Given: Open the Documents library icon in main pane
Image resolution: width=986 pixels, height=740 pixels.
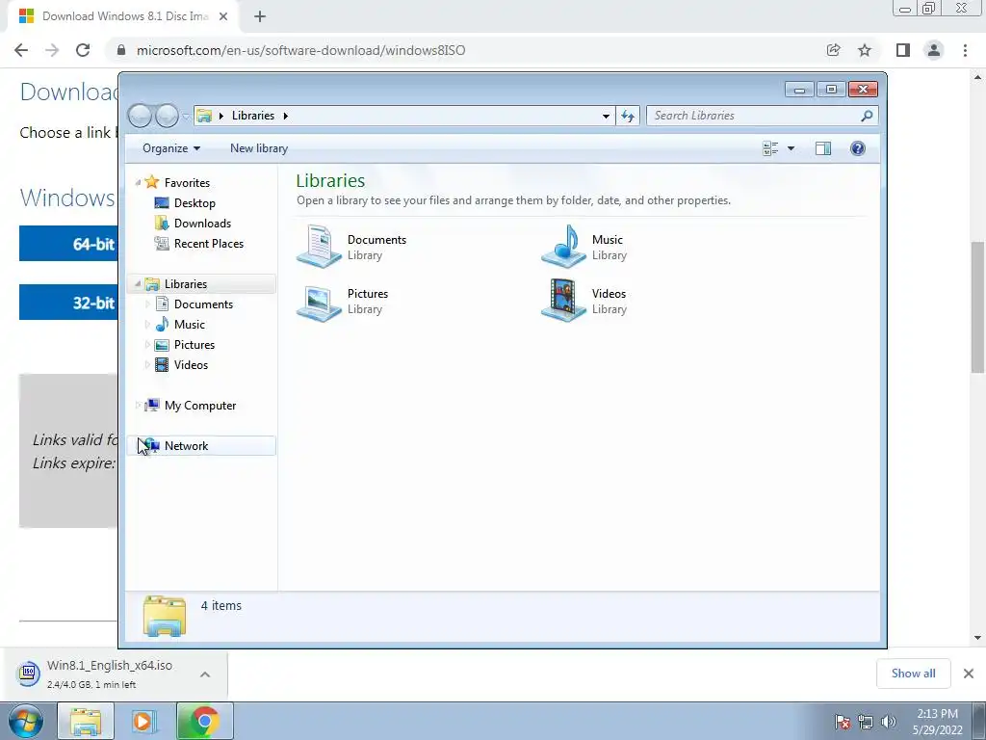Looking at the screenshot, I should pos(320,248).
